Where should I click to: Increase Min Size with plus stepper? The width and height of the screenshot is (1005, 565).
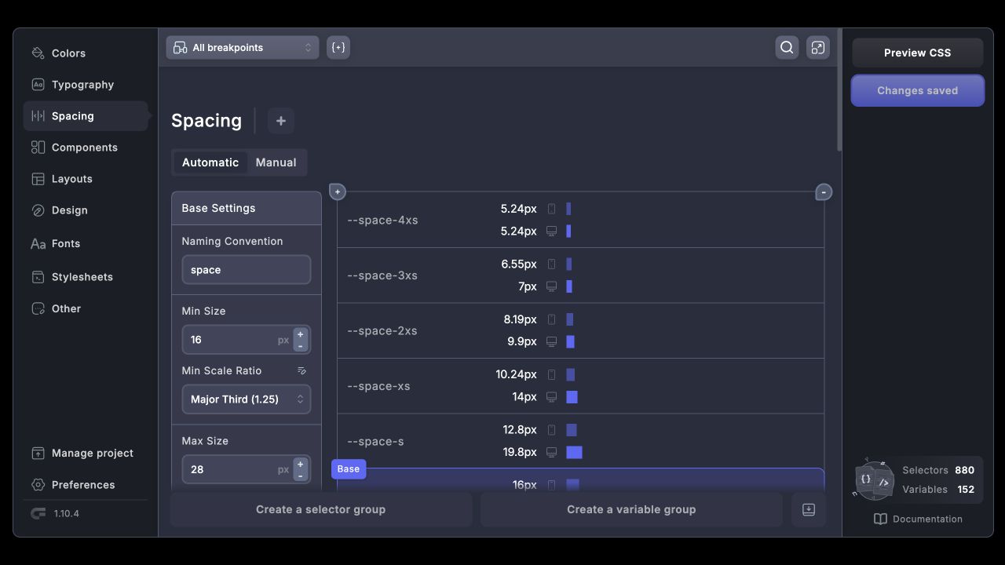tap(300, 334)
